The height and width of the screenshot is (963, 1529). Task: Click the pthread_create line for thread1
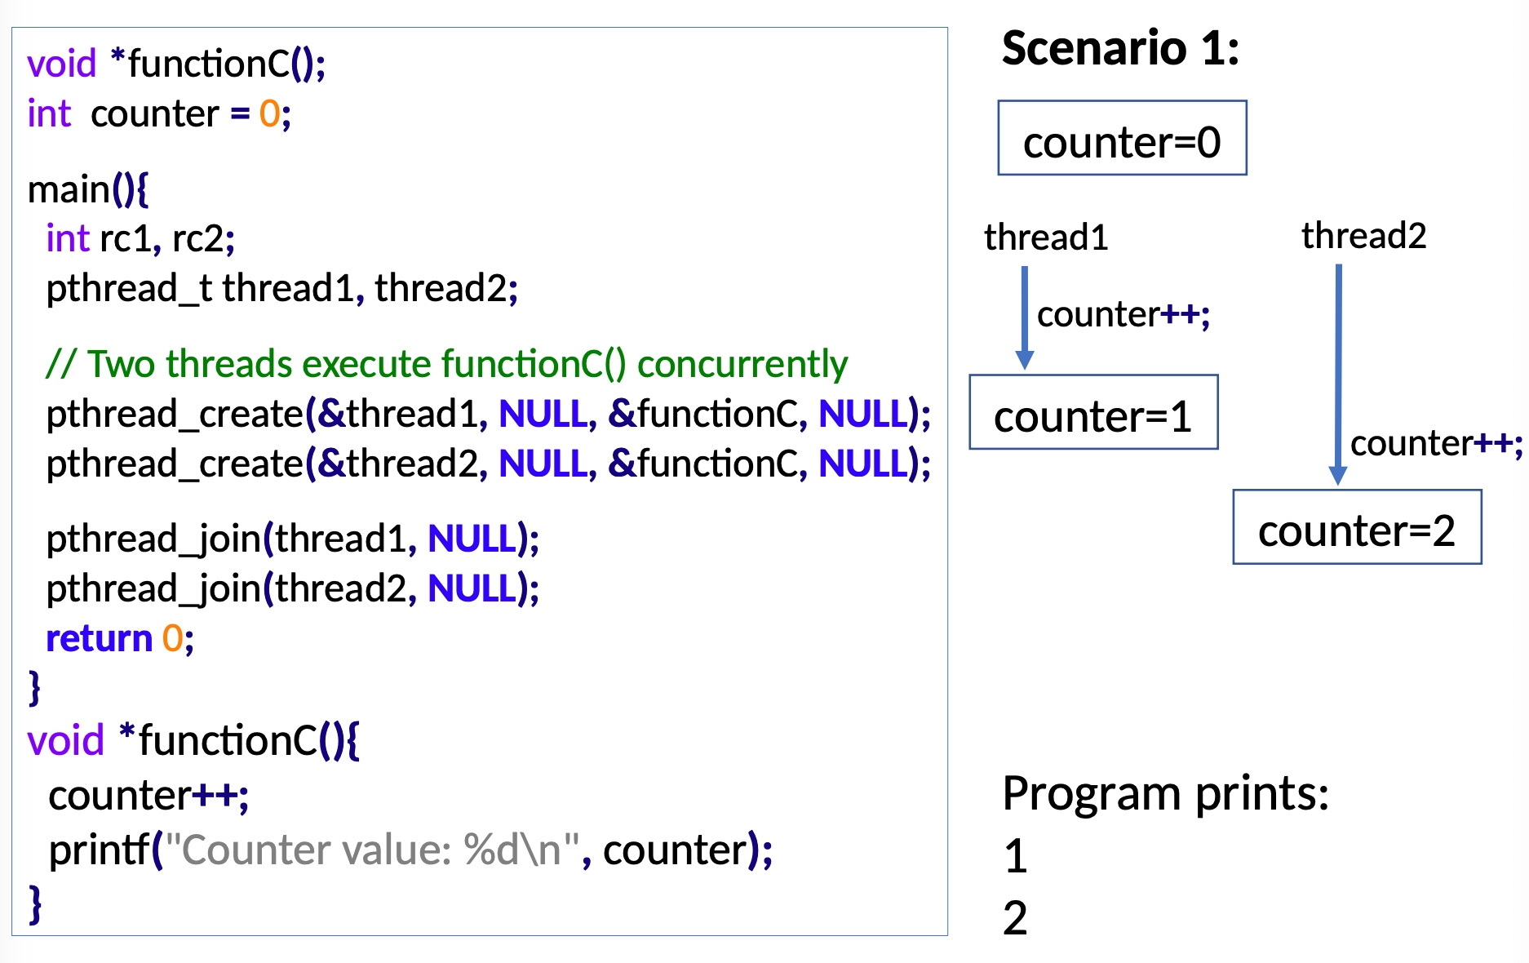[488, 414]
